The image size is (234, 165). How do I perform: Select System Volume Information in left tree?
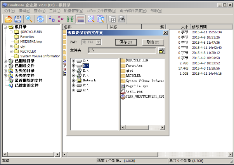pos(40,56)
